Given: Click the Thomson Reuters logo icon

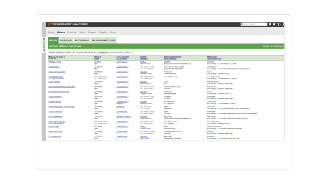Looking at the screenshot, I should [x=49, y=24].
